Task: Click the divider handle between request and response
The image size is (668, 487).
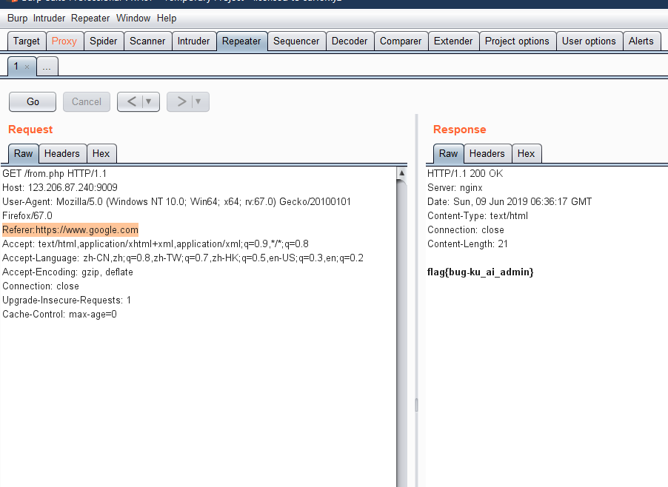Action: (x=416, y=405)
